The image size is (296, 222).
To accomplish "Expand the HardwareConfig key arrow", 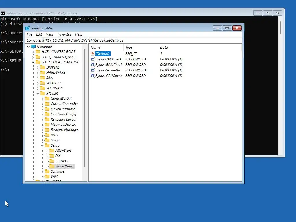I will (x=42, y=114).
